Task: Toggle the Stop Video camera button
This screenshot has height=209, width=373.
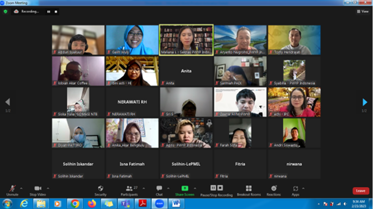Action: (38, 189)
